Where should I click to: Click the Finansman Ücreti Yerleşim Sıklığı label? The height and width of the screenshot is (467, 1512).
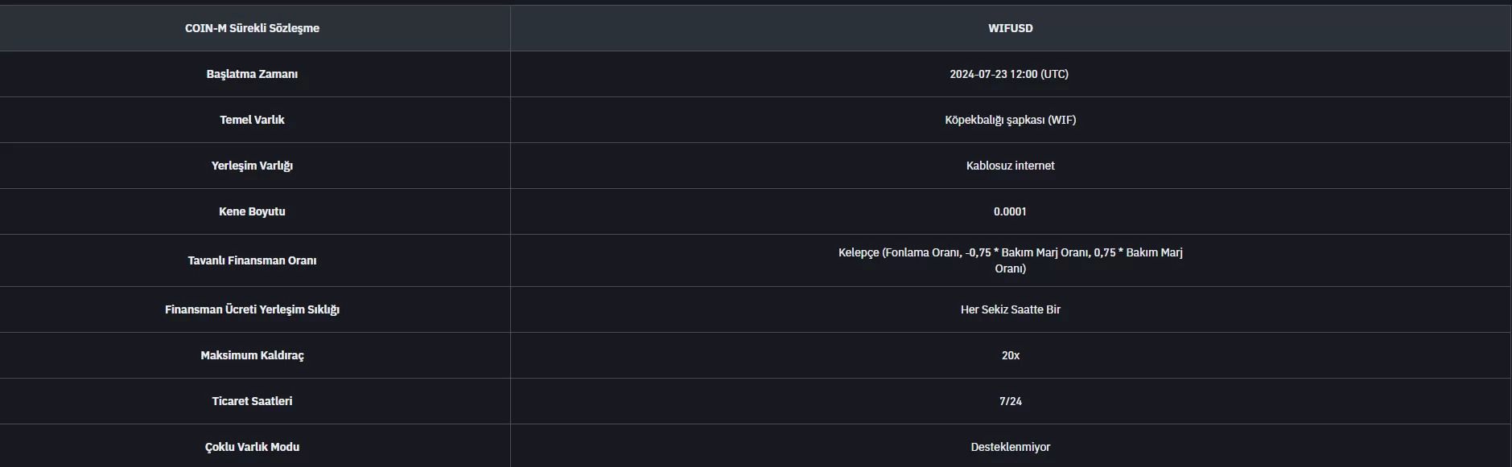[x=252, y=309]
